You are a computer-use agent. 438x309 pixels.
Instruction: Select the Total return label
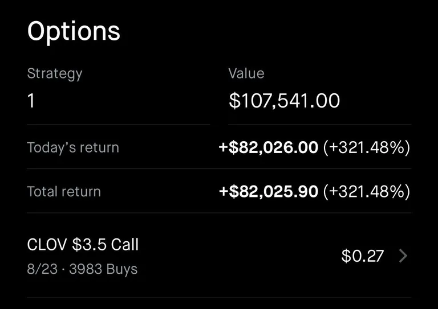click(64, 191)
